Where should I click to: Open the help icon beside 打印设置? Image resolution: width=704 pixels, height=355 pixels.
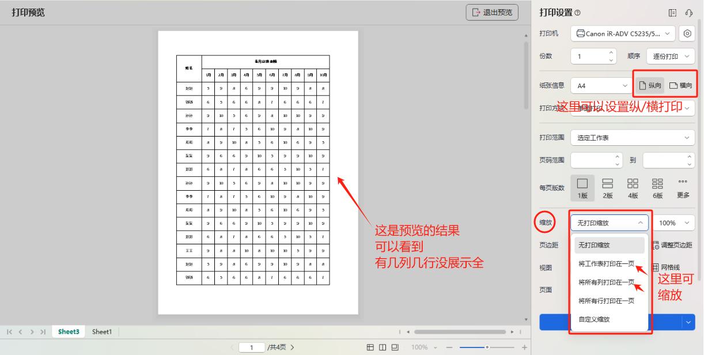point(577,13)
